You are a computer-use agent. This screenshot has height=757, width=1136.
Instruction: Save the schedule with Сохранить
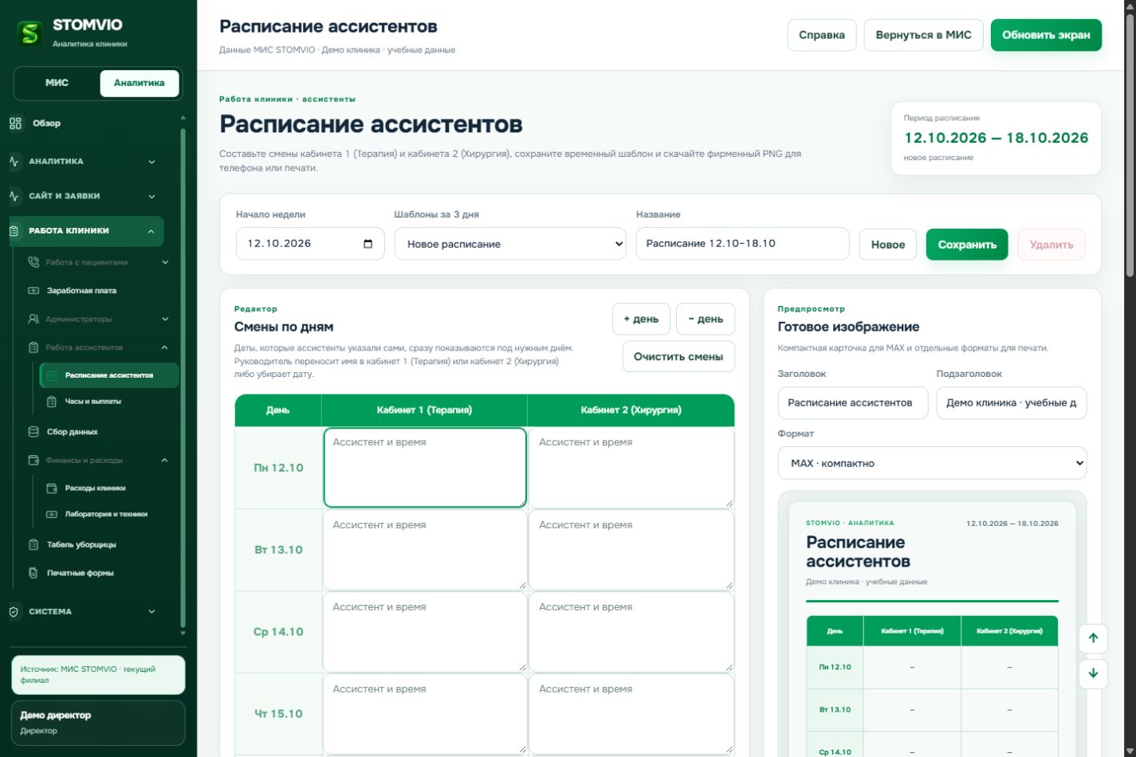(x=967, y=245)
